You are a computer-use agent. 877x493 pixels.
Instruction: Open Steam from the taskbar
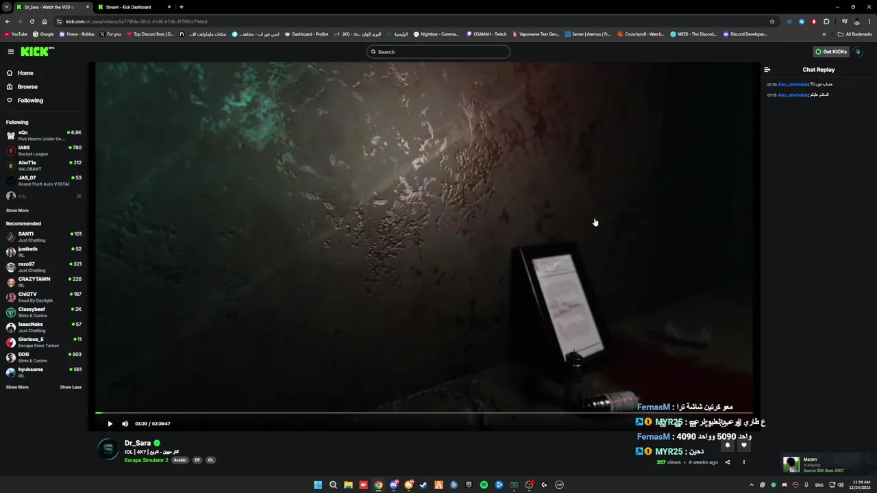[x=423, y=485]
